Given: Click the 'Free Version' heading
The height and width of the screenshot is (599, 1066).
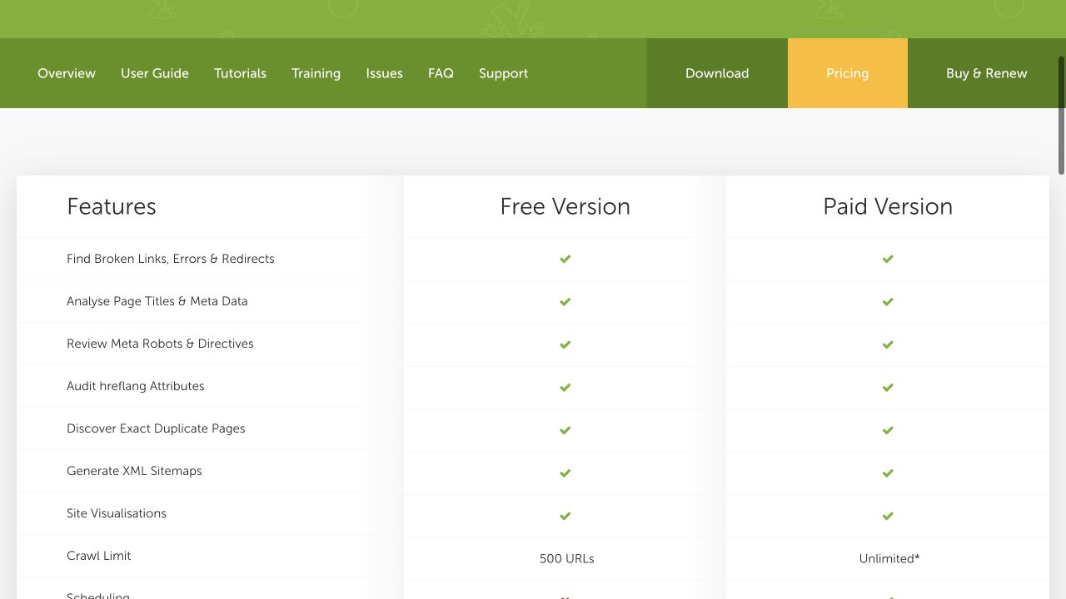Looking at the screenshot, I should (x=565, y=206).
